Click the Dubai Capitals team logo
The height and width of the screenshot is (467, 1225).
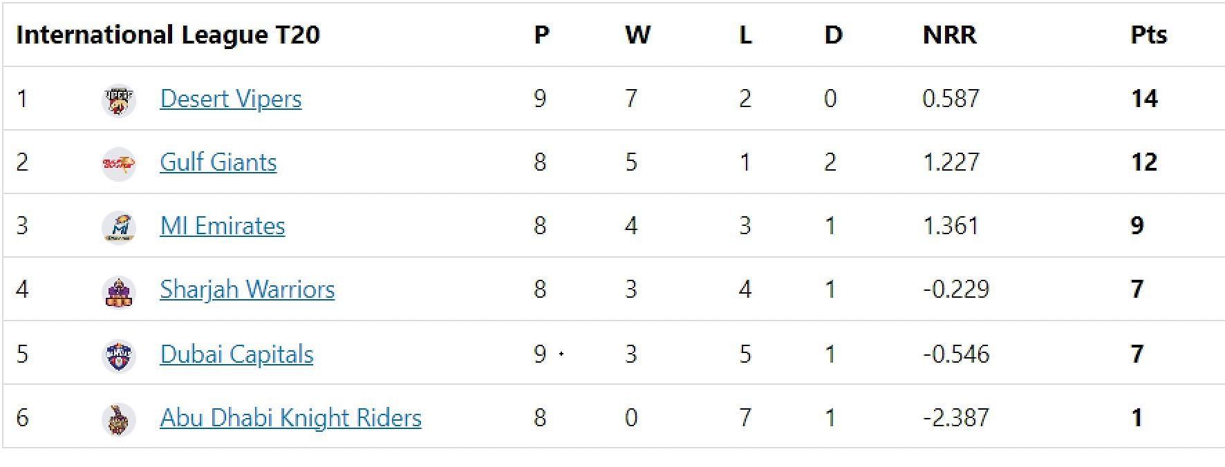[x=118, y=356]
